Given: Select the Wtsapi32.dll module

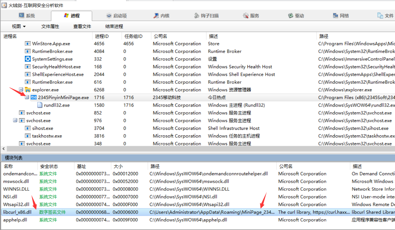Looking at the screenshot, I should (198, 205).
